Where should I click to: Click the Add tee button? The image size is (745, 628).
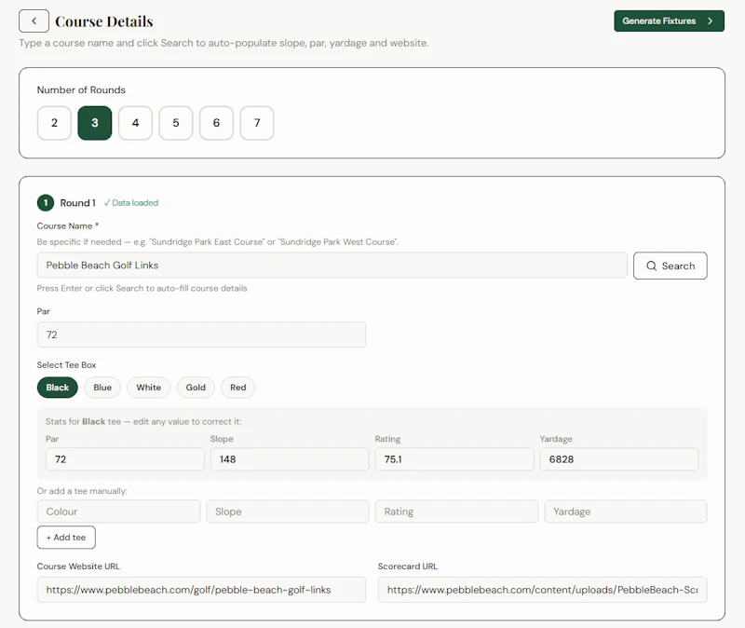tap(66, 538)
